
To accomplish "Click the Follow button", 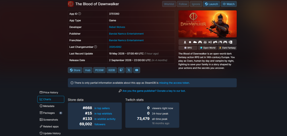I will click(x=183, y=4).
